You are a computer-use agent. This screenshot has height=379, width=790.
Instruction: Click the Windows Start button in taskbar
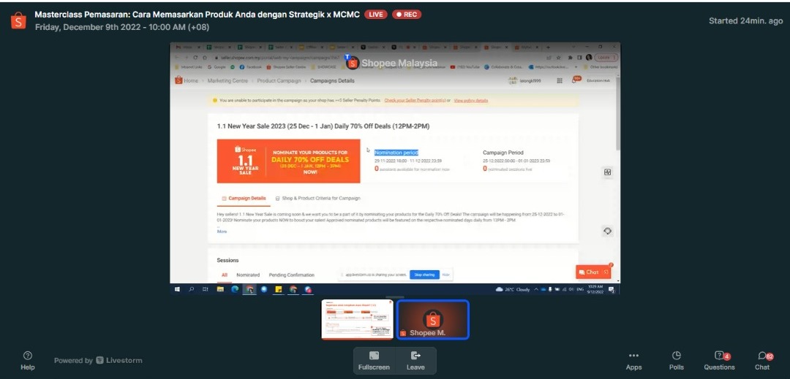click(177, 289)
